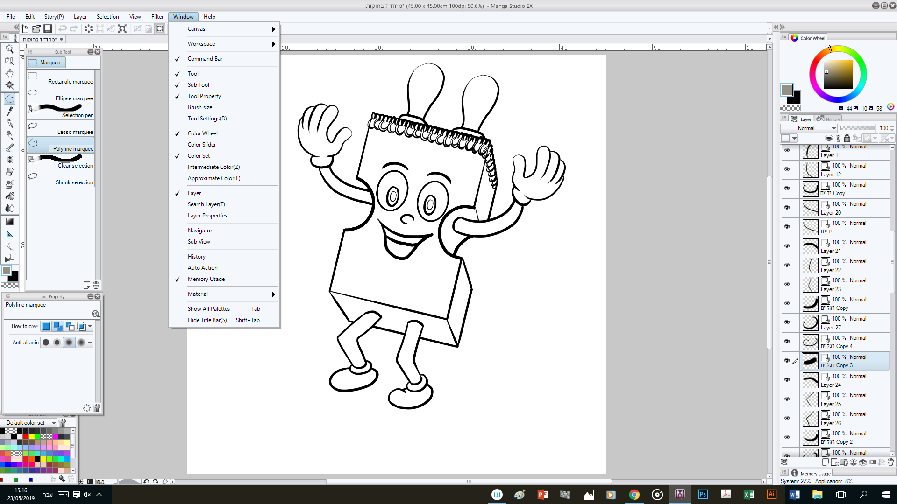Select the Paint bucket fill tool
Image resolution: width=897 pixels, height=504 pixels.
10,196
